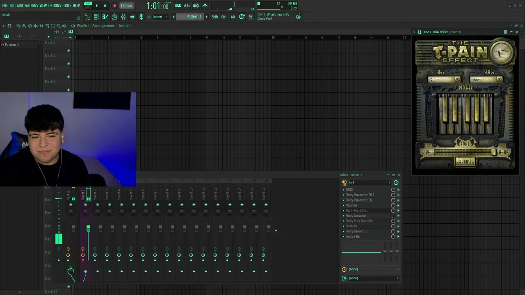The width and height of the screenshot is (525, 295).
Task: Open the mixer input In 1 dropdown
Action: [369, 183]
